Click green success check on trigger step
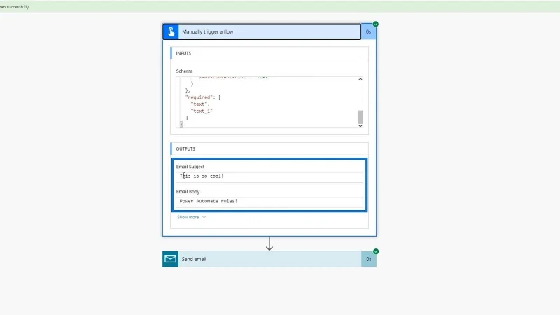 [376, 24]
